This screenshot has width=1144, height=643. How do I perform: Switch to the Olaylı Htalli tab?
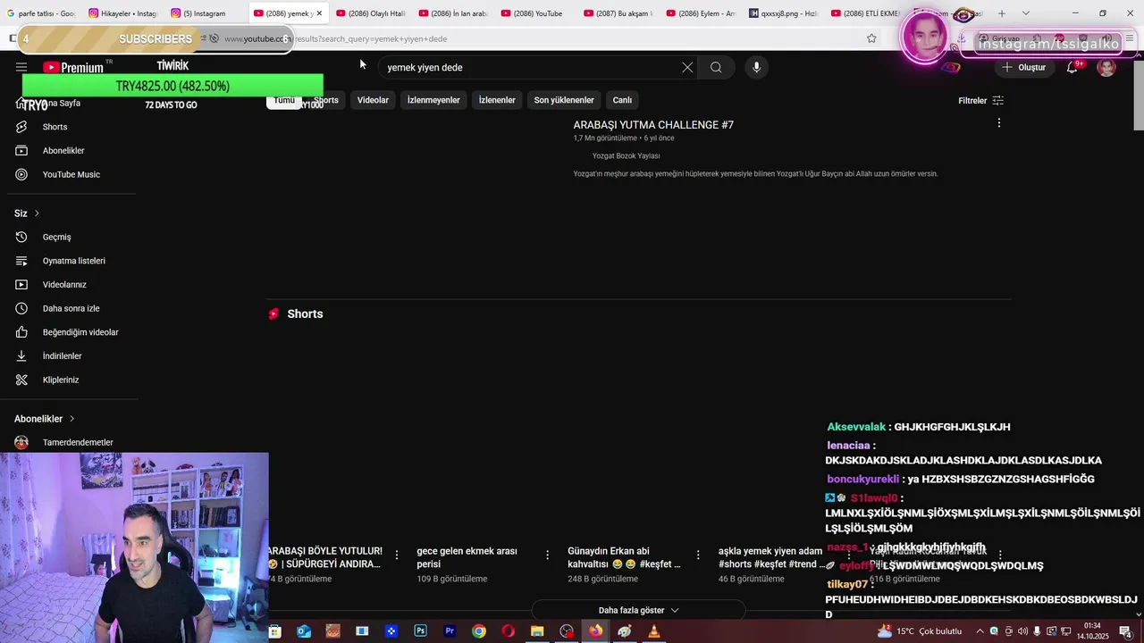coord(370,13)
